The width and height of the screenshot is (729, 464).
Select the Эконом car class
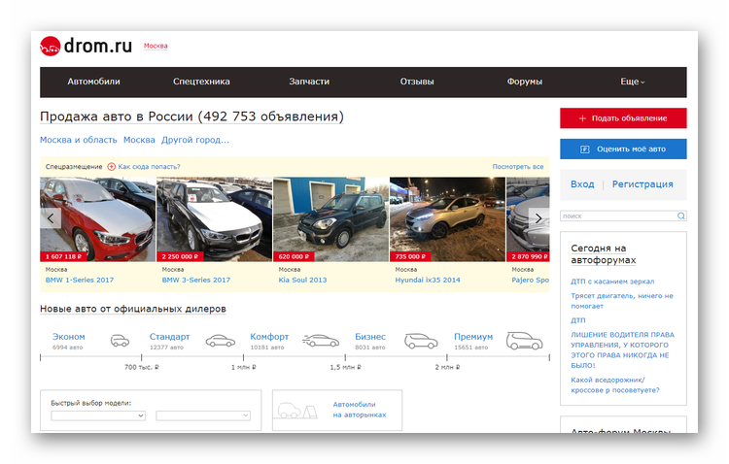click(x=68, y=337)
